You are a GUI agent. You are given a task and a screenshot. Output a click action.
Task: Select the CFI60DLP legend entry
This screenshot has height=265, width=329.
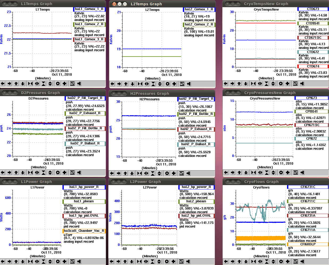click(x=308, y=244)
